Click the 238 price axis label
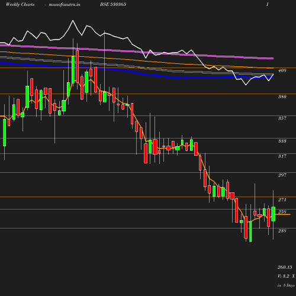 tap(282, 231)
